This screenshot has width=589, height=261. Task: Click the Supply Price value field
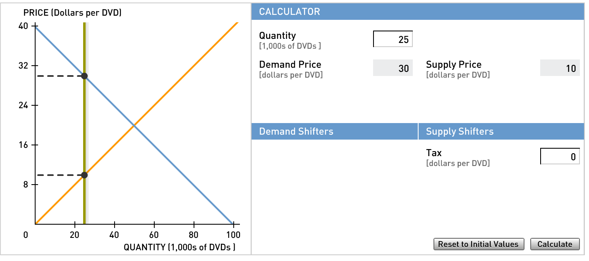[x=560, y=68]
